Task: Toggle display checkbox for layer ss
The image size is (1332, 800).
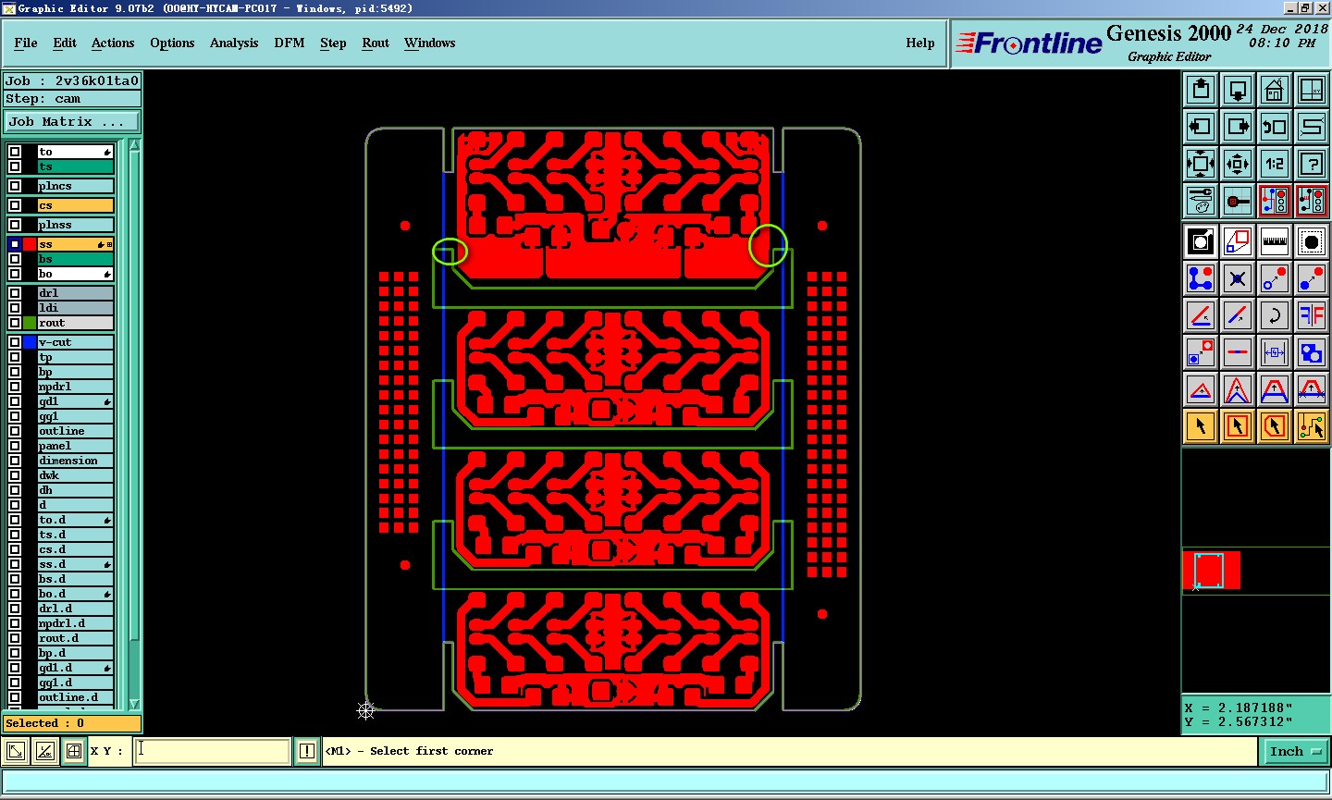Action: click(x=15, y=244)
